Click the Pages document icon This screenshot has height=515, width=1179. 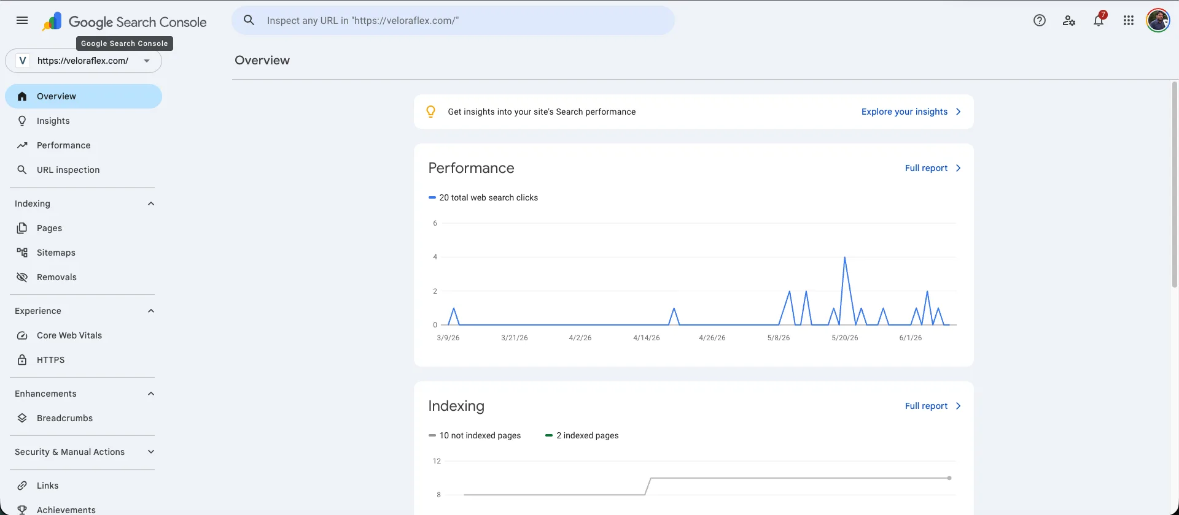click(x=22, y=228)
